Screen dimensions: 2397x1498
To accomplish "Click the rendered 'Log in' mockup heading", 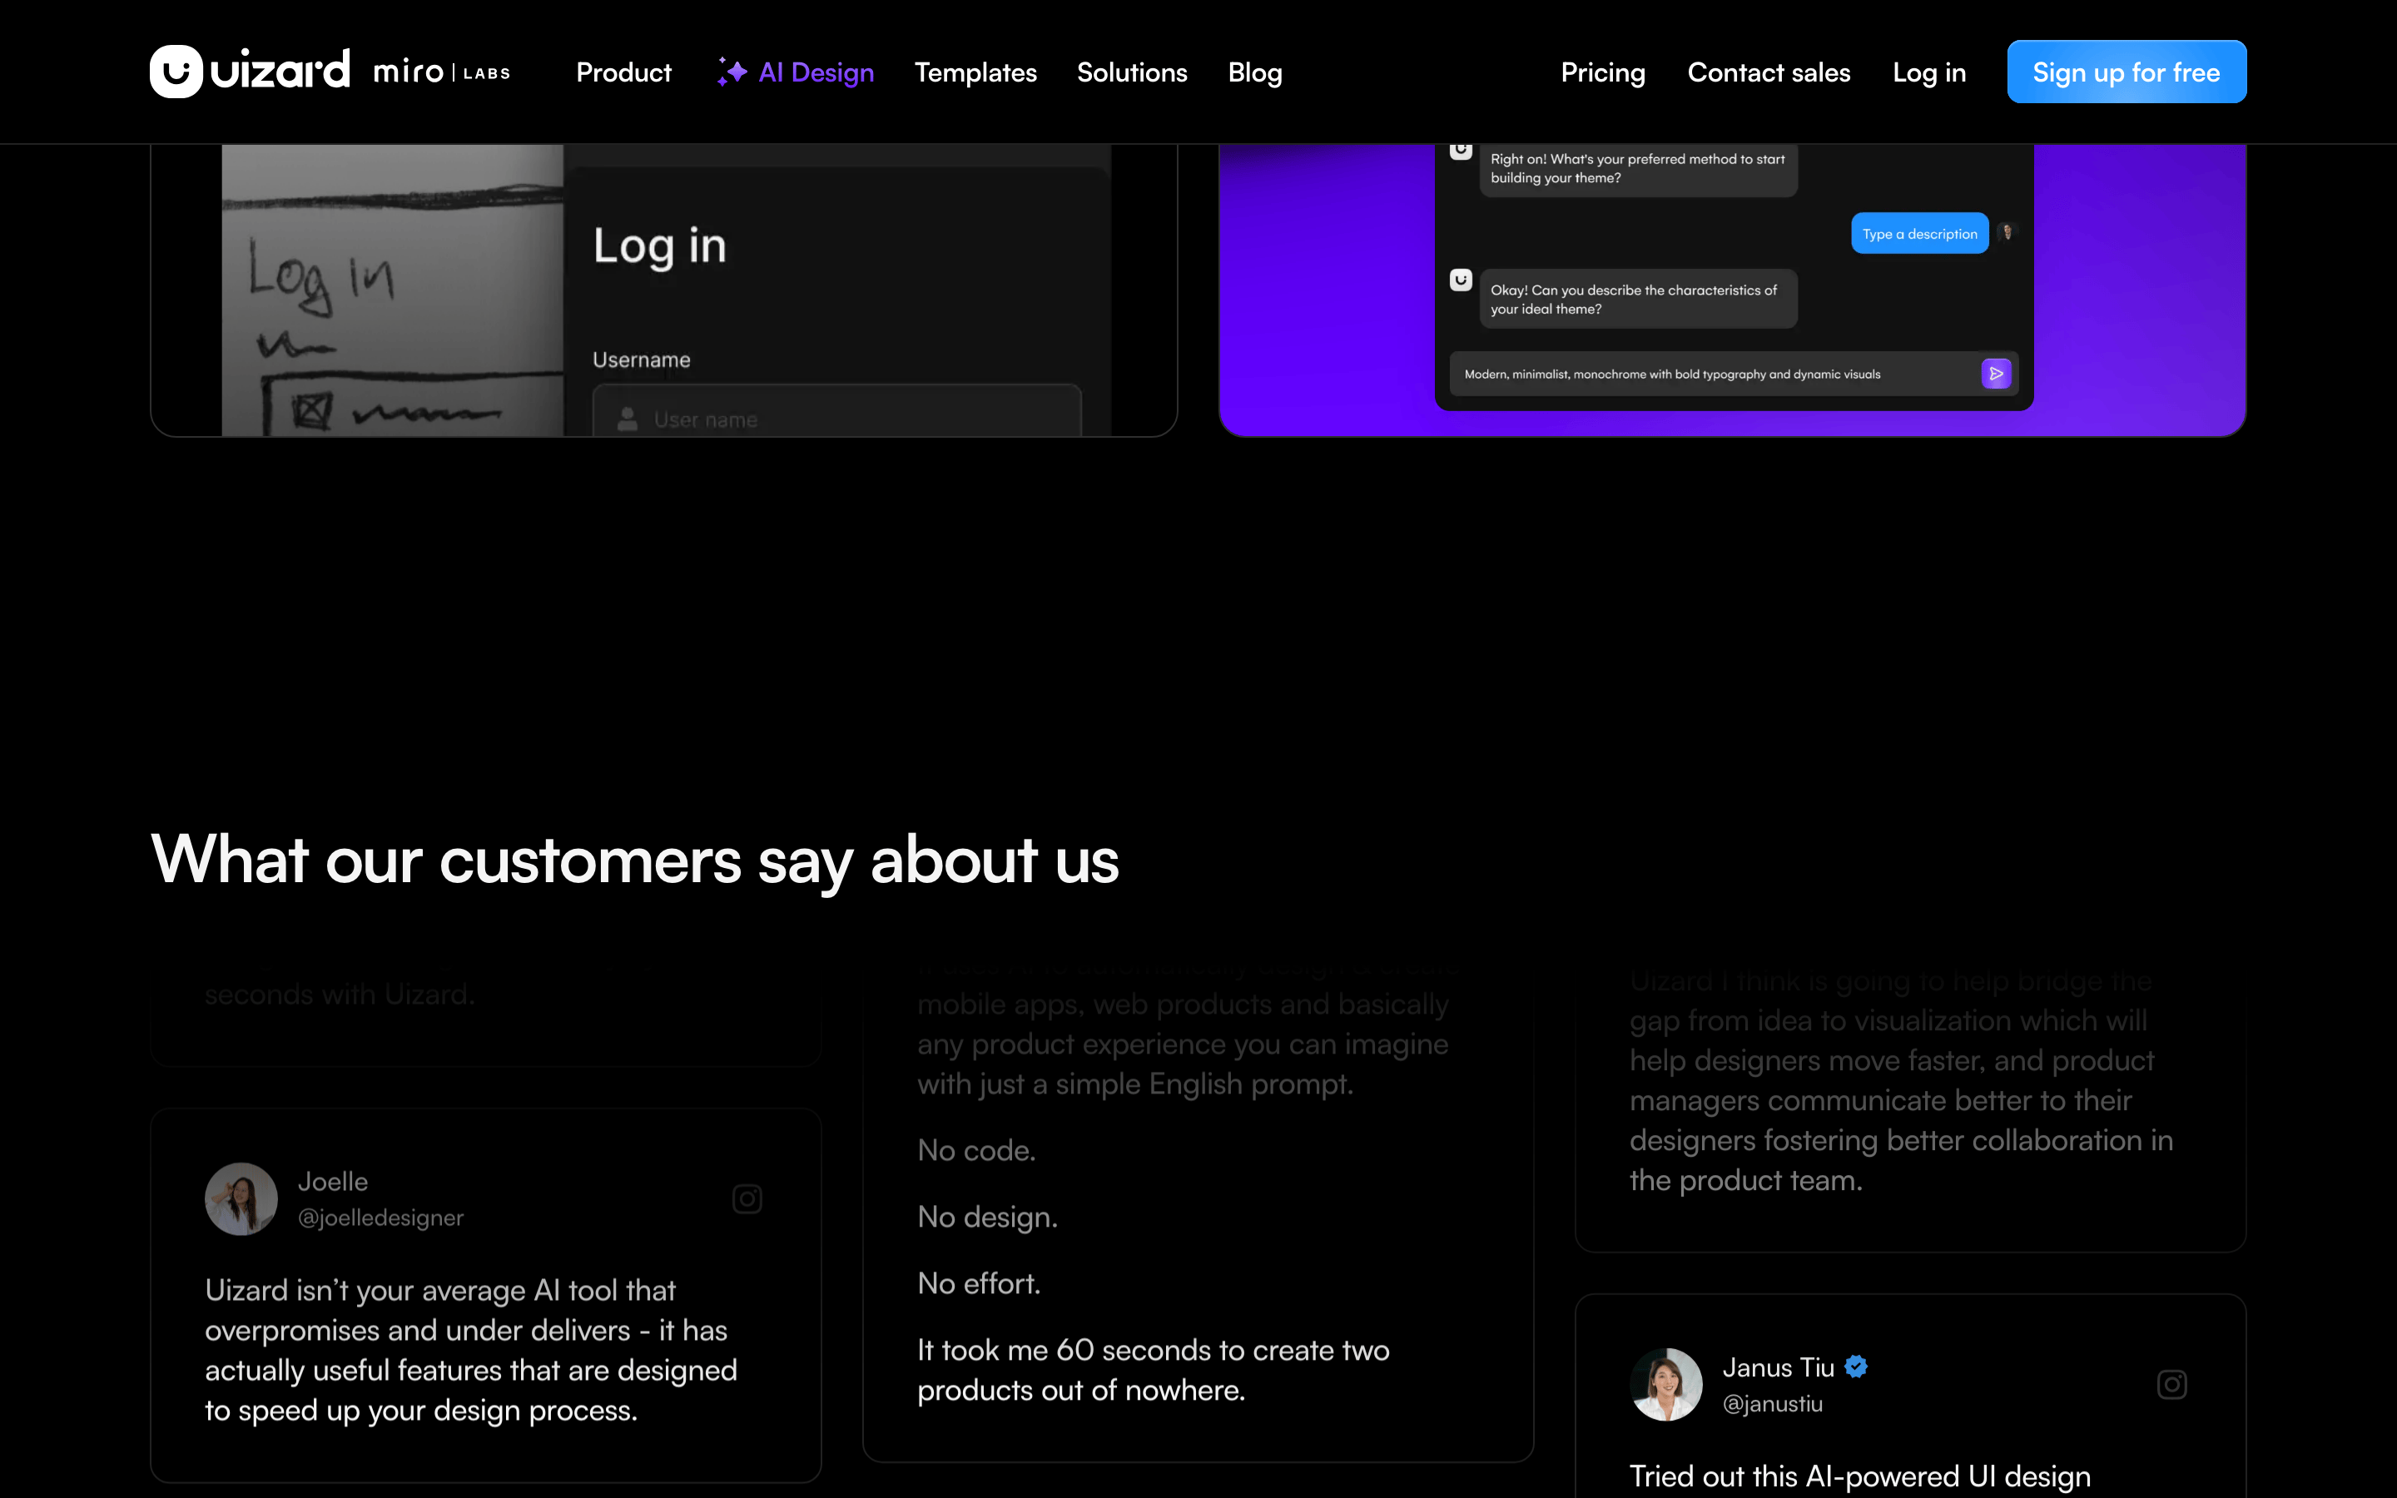I will 660,246.
